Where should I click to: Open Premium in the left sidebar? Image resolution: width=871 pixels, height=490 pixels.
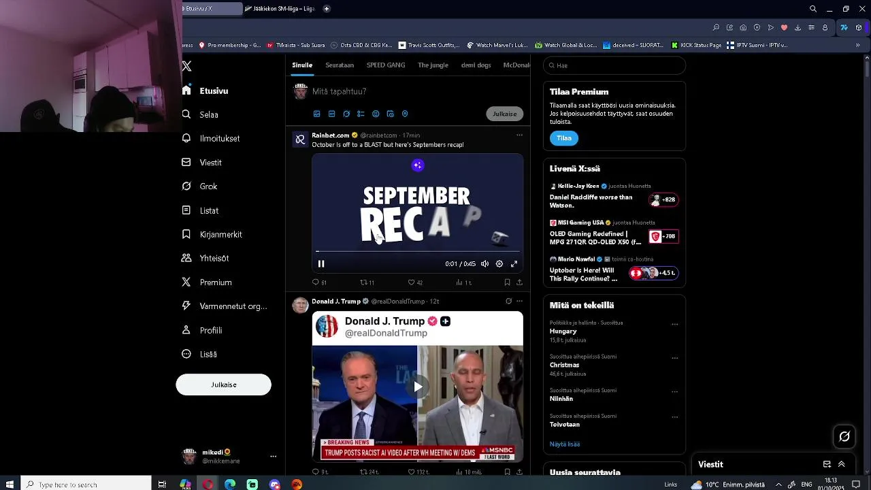pos(207,282)
